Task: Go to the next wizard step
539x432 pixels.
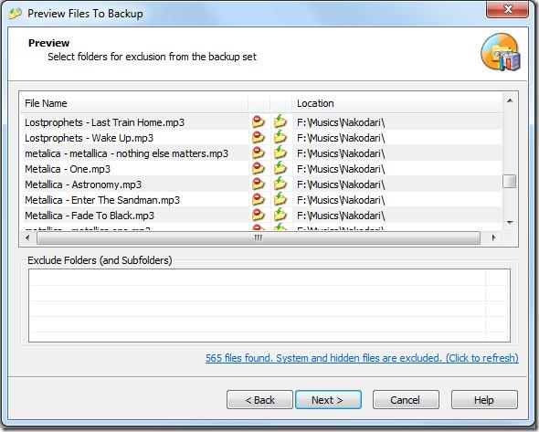Action: click(328, 400)
